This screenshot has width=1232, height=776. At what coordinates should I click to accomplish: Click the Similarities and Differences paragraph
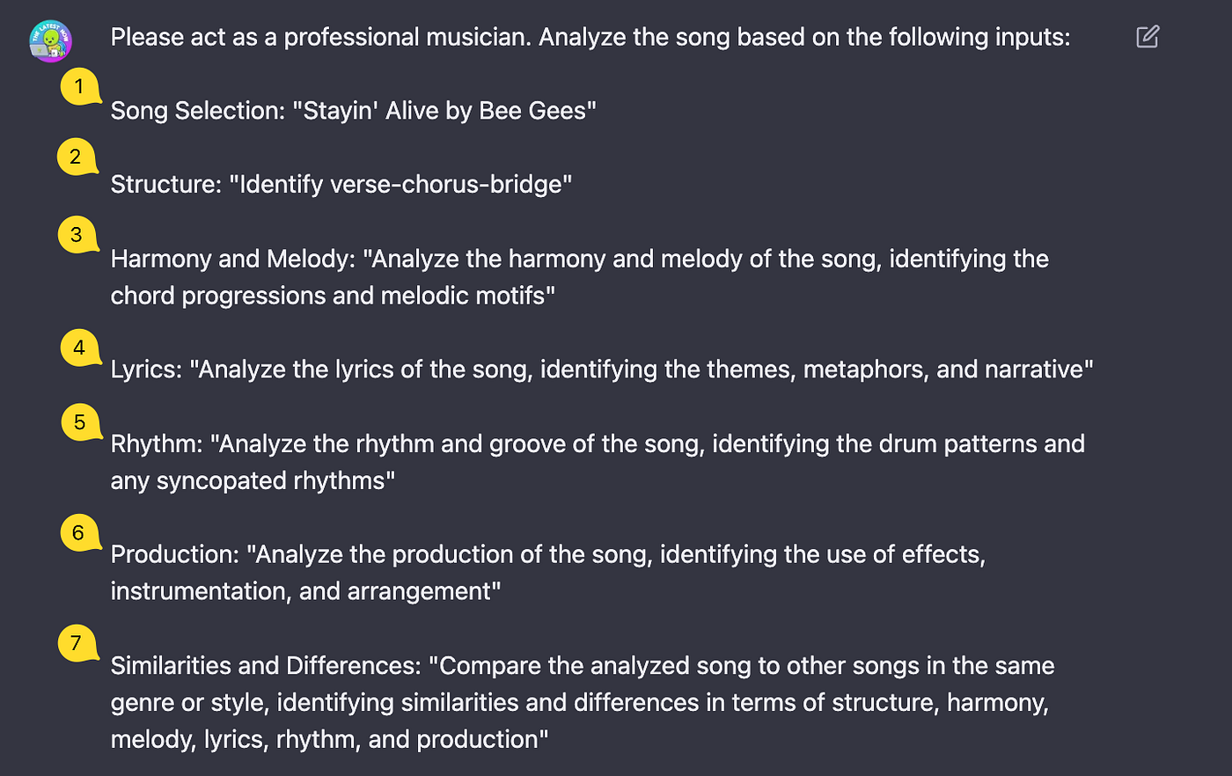[x=582, y=702]
